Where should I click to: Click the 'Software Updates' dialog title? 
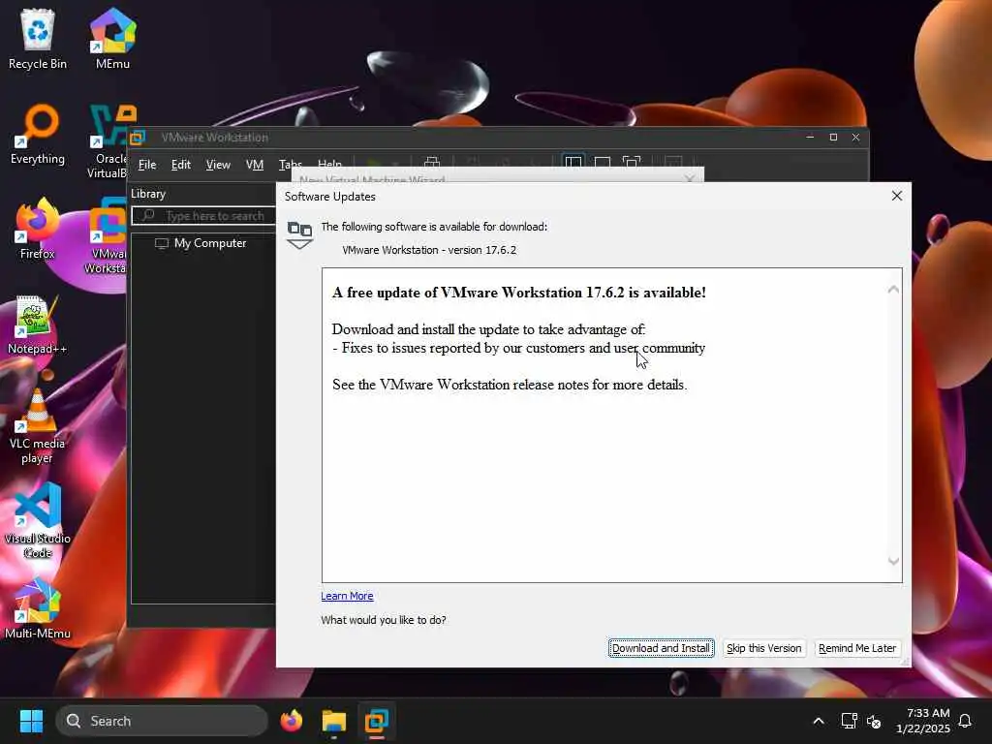click(329, 197)
